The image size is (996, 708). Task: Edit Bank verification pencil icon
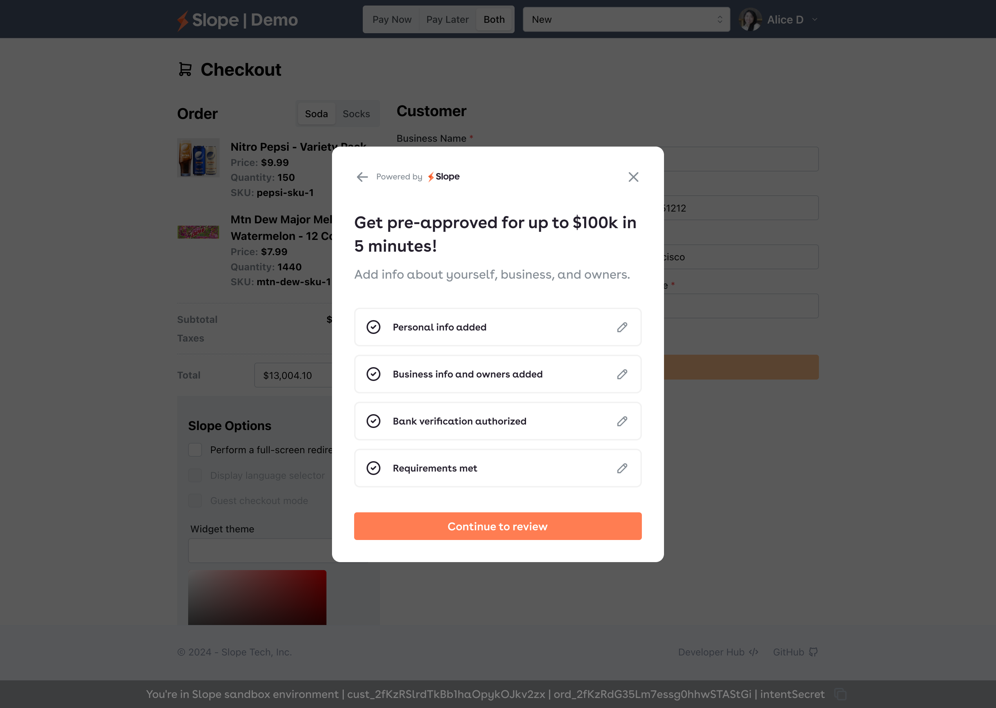coord(622,421)
